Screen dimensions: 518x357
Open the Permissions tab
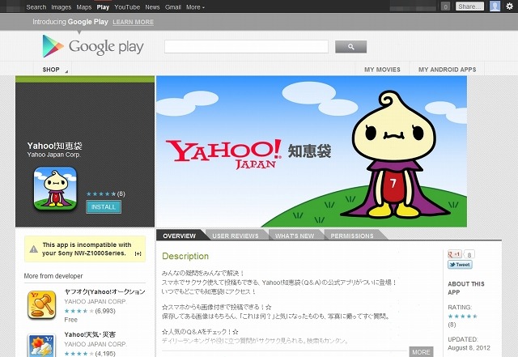coord(352,236)
